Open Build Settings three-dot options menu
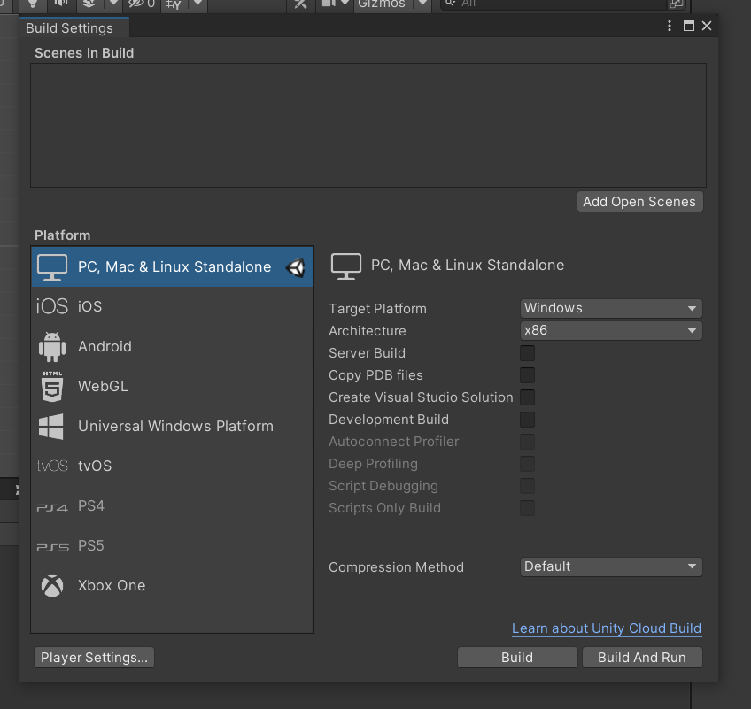The image size is (751, 709). tap(670, 26)
